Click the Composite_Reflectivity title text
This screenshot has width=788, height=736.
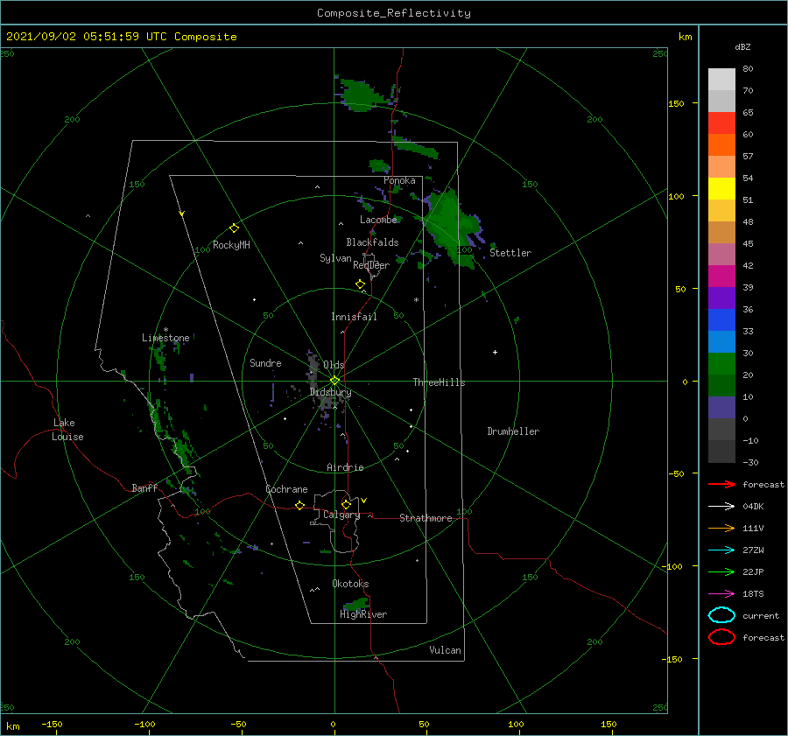click(x=394, y=13)
